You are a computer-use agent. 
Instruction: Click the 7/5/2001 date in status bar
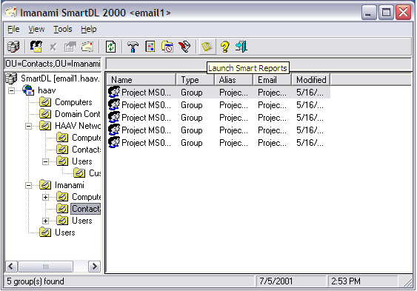click(x=276, y=281)
